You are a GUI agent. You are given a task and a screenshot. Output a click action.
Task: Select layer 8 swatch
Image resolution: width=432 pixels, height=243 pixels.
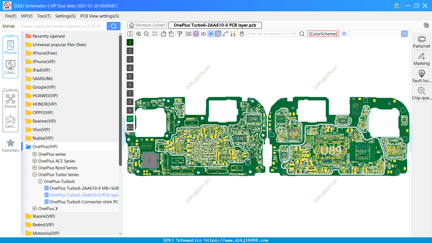click(x=130, y=102)
